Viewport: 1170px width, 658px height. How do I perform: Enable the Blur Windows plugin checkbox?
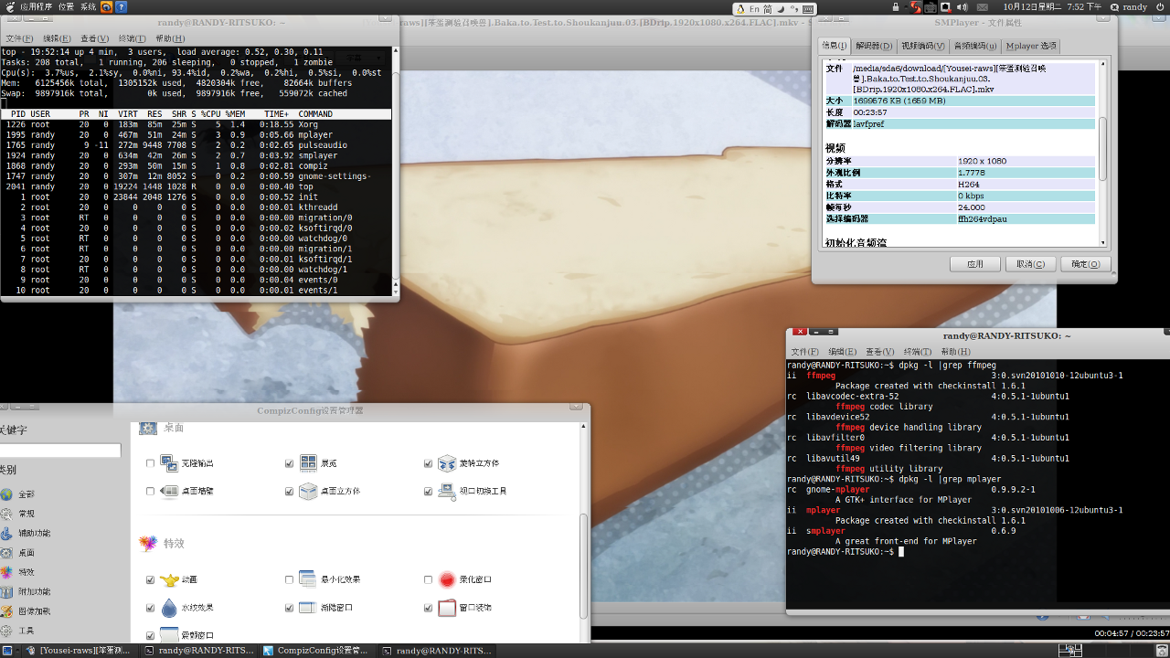[x=428, y=579]
